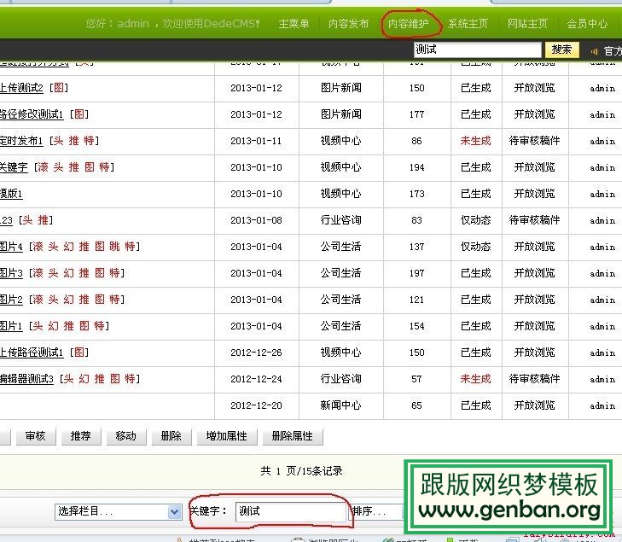Click date 2012-12-26 cell
The image size is (622, 542).
click(x=256, y=353)
